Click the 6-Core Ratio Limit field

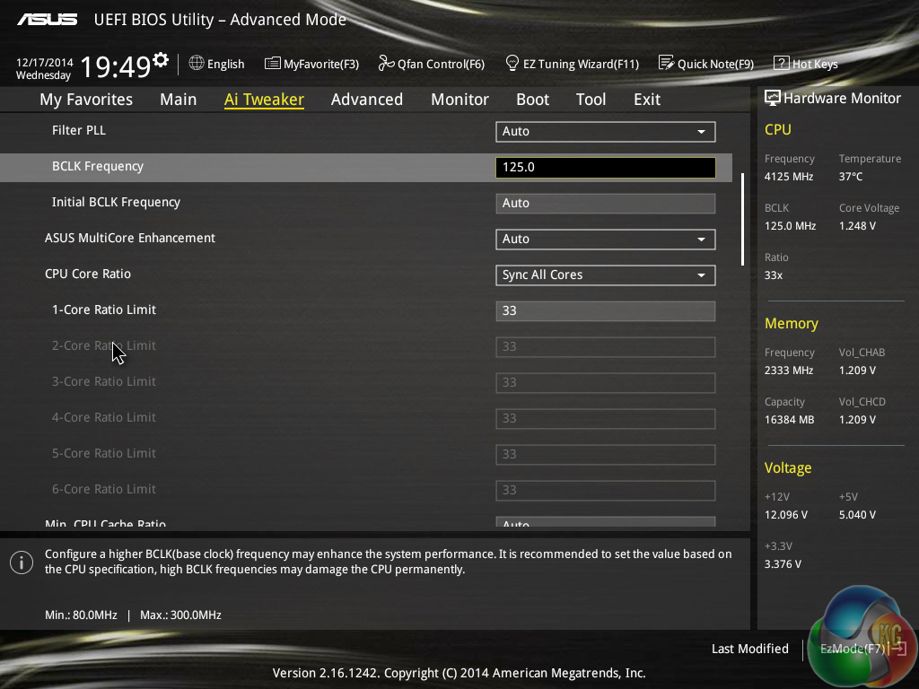606,490
